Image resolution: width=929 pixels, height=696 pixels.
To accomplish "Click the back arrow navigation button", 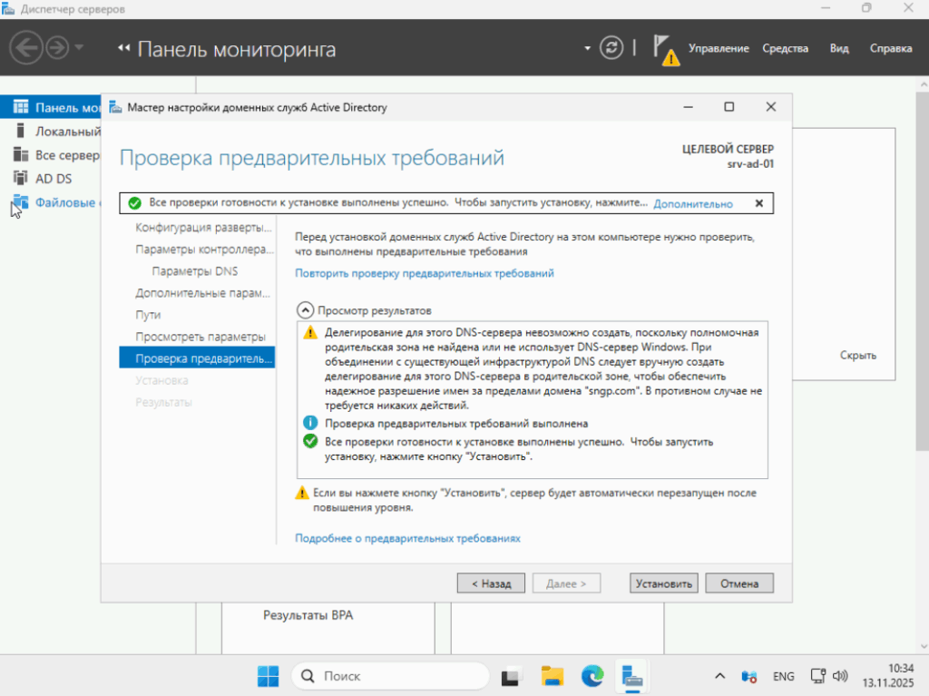I will [27, 48].
